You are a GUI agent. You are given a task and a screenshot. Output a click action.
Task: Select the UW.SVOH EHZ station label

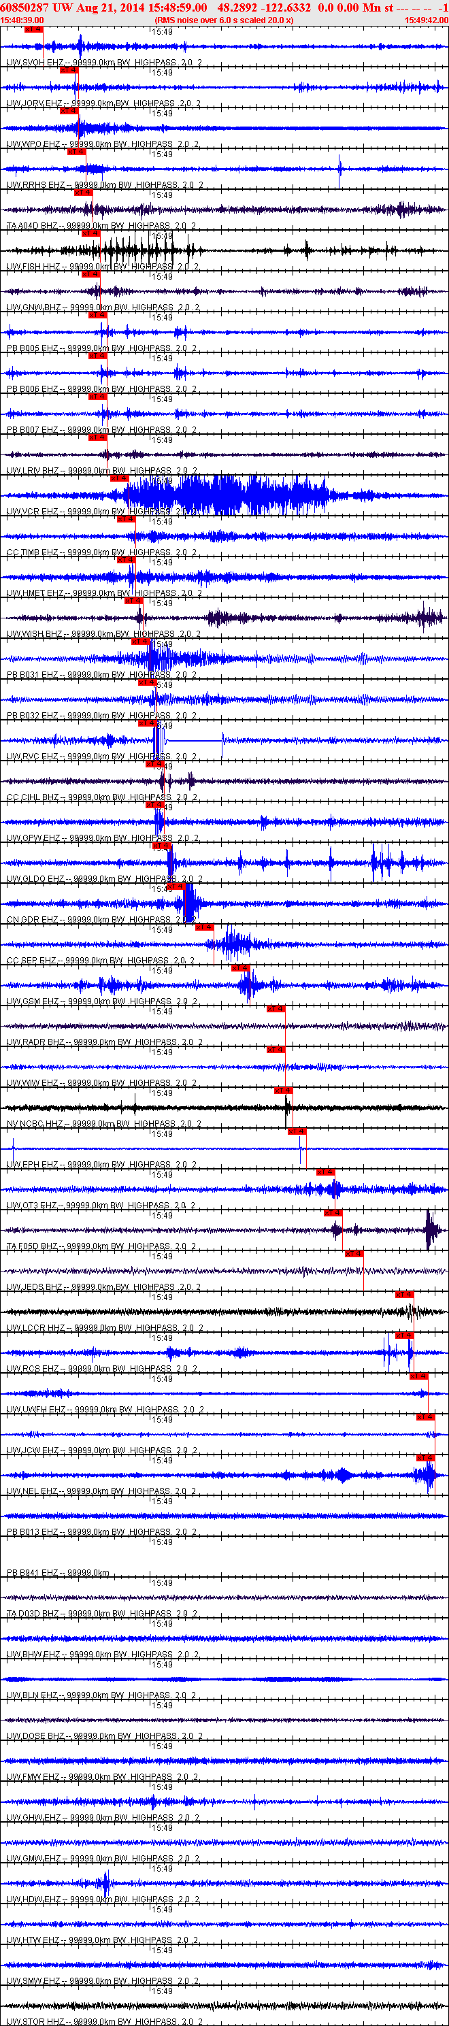tap(104, 62)
